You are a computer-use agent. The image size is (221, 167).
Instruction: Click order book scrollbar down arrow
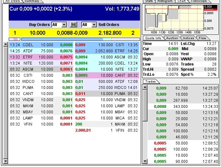click(5, 161)
